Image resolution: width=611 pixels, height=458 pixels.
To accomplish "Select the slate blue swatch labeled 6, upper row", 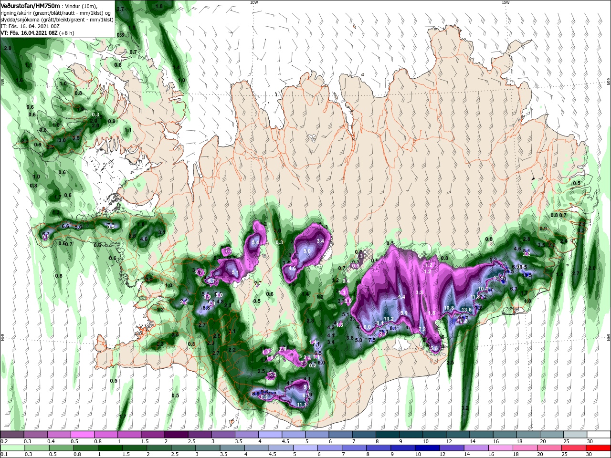I will 341,435.
